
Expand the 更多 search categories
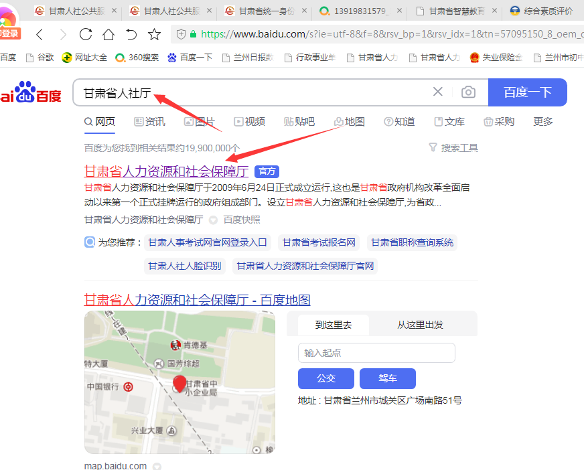(542, 121)
